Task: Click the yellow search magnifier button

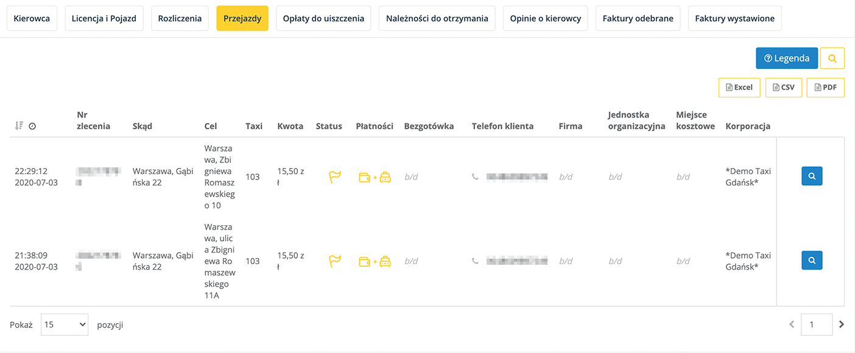Action: coord(832,58)
